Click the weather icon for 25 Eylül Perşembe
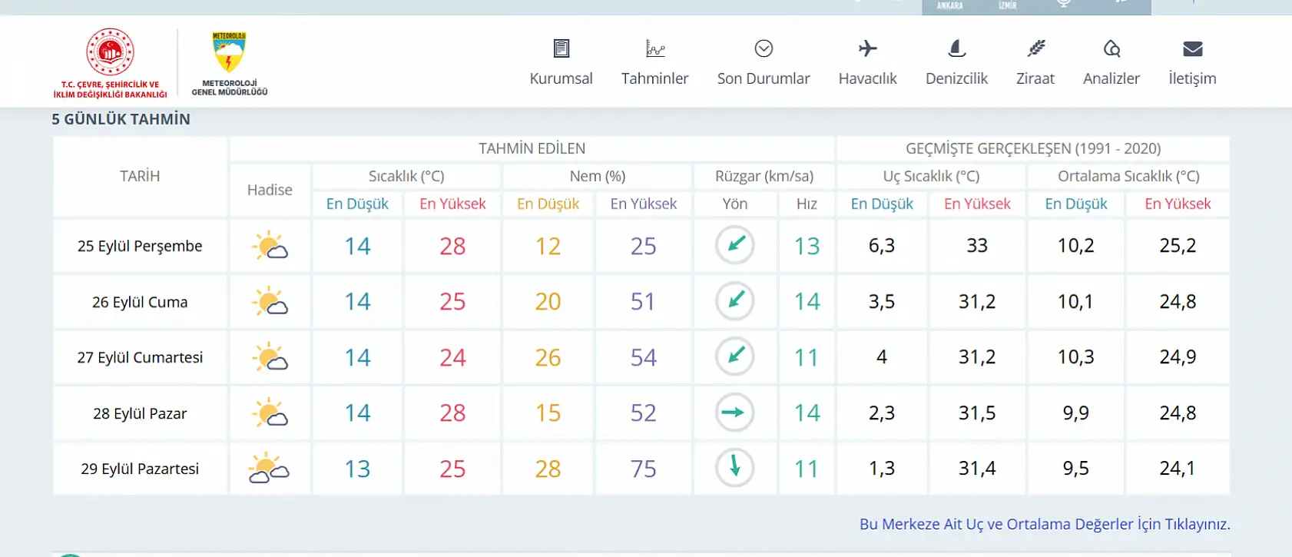Image resolution: width=1292 pixels, height=557 pixels. [270, 246]
